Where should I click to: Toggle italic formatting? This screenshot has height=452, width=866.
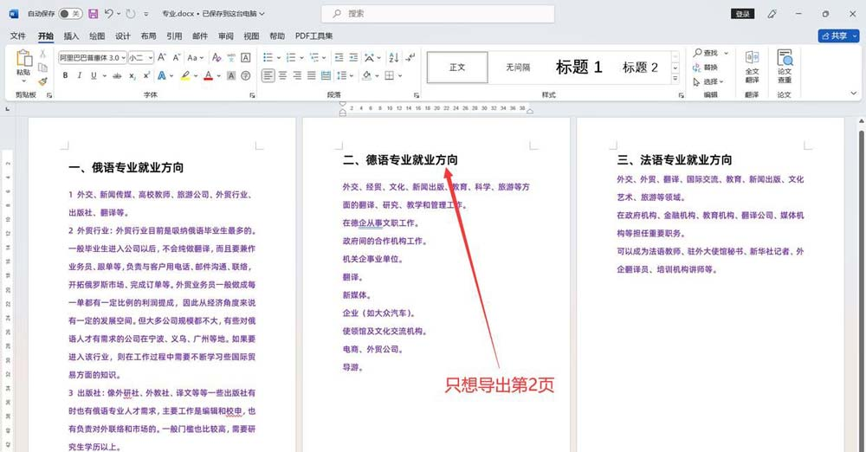coord(79,75)
